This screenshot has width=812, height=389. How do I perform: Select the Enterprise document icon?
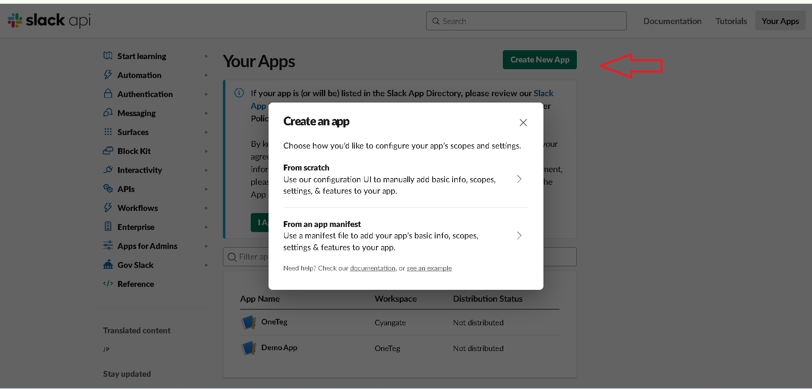click(x=108, y=227)
